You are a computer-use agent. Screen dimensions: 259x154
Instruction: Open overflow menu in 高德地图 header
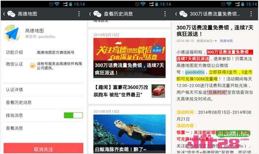[x=79, y=14]
